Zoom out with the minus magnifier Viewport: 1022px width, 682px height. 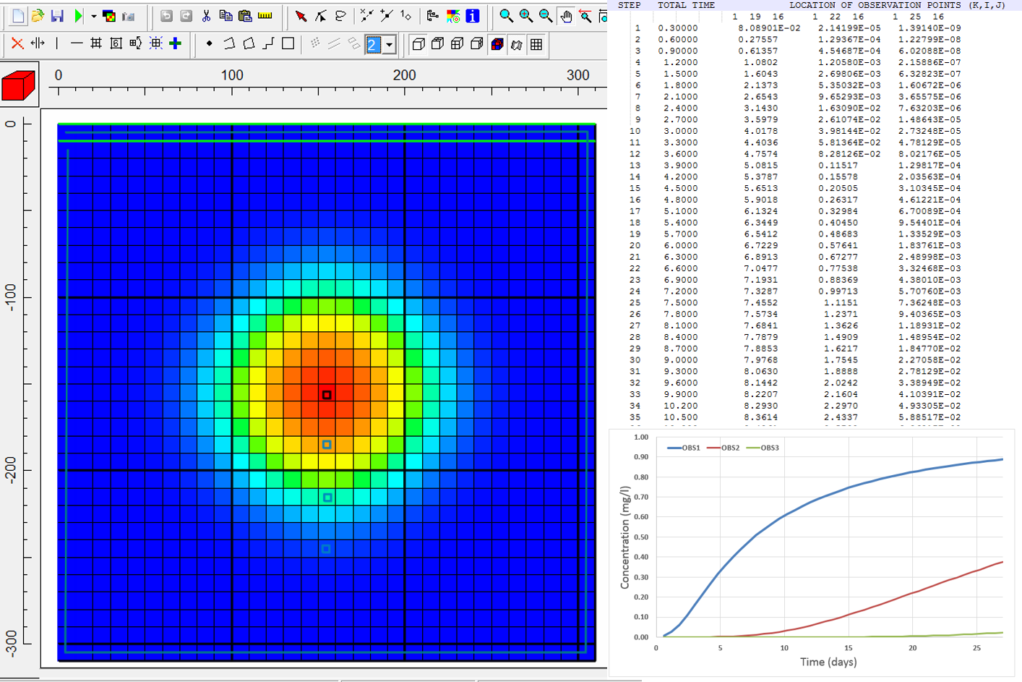[x=546, y=16]
